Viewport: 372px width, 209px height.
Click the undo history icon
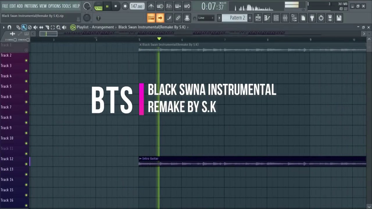321,18
